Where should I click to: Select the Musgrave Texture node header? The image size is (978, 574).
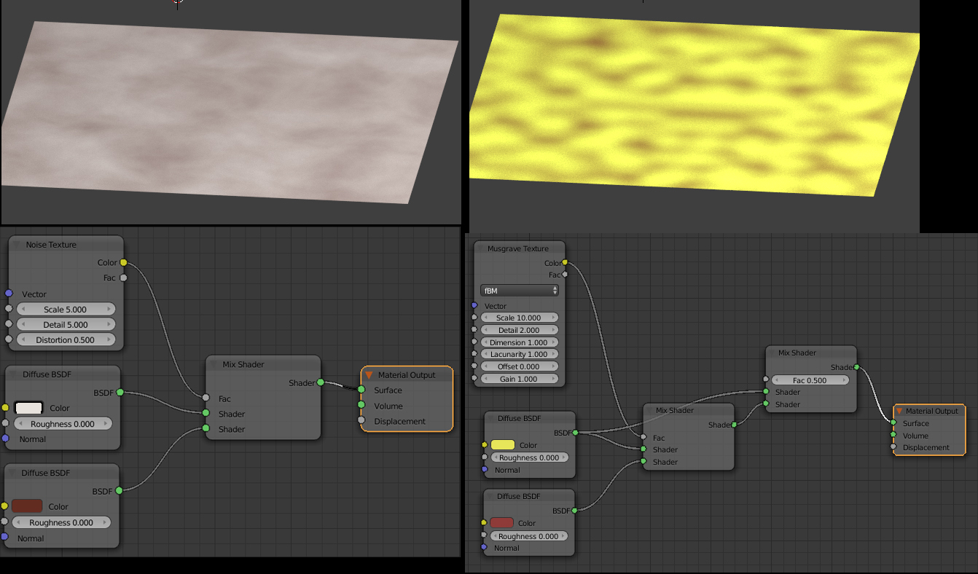coord(519,248)
